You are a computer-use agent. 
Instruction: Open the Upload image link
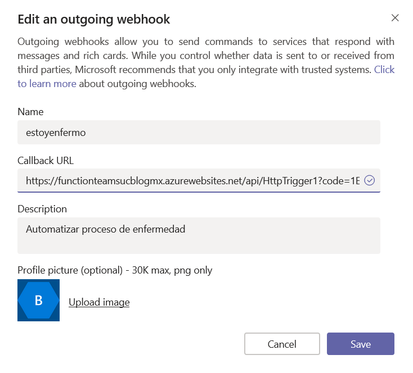click(x=99, y=302)
